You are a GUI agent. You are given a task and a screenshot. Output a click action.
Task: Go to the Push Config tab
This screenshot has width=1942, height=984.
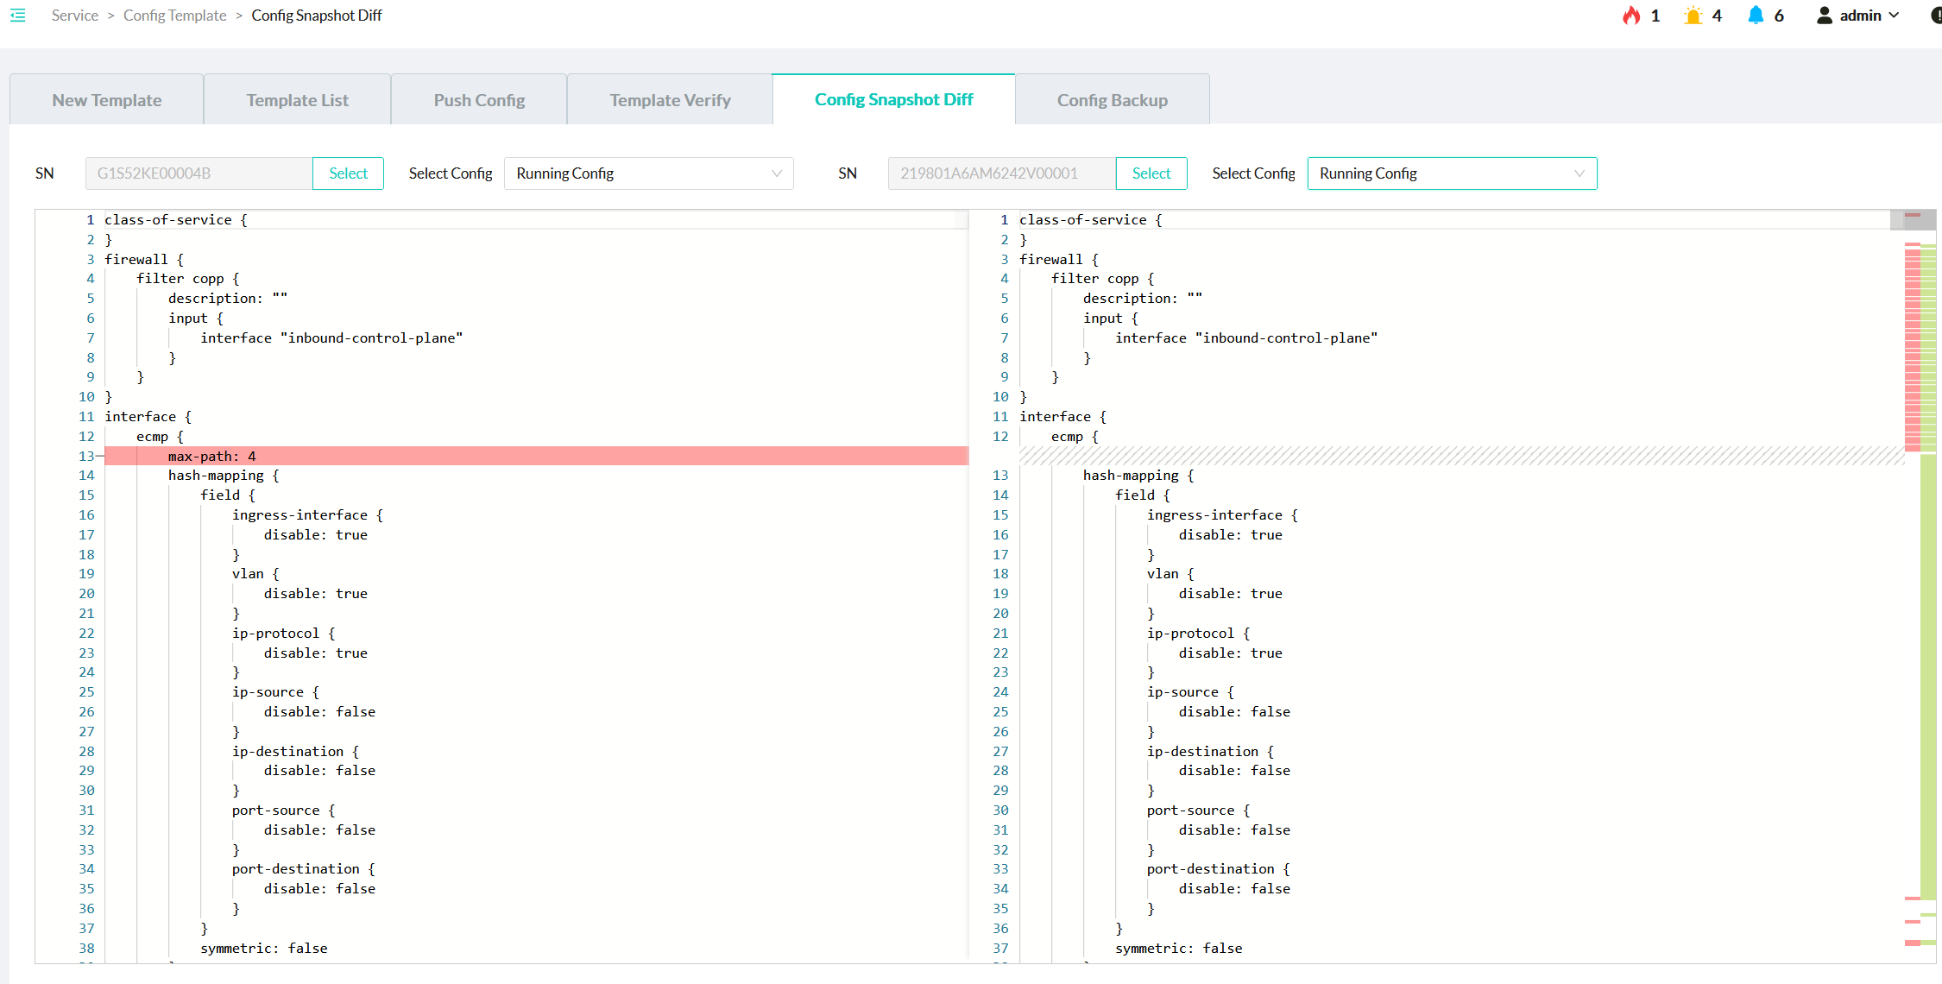click(x=479, y=100)
